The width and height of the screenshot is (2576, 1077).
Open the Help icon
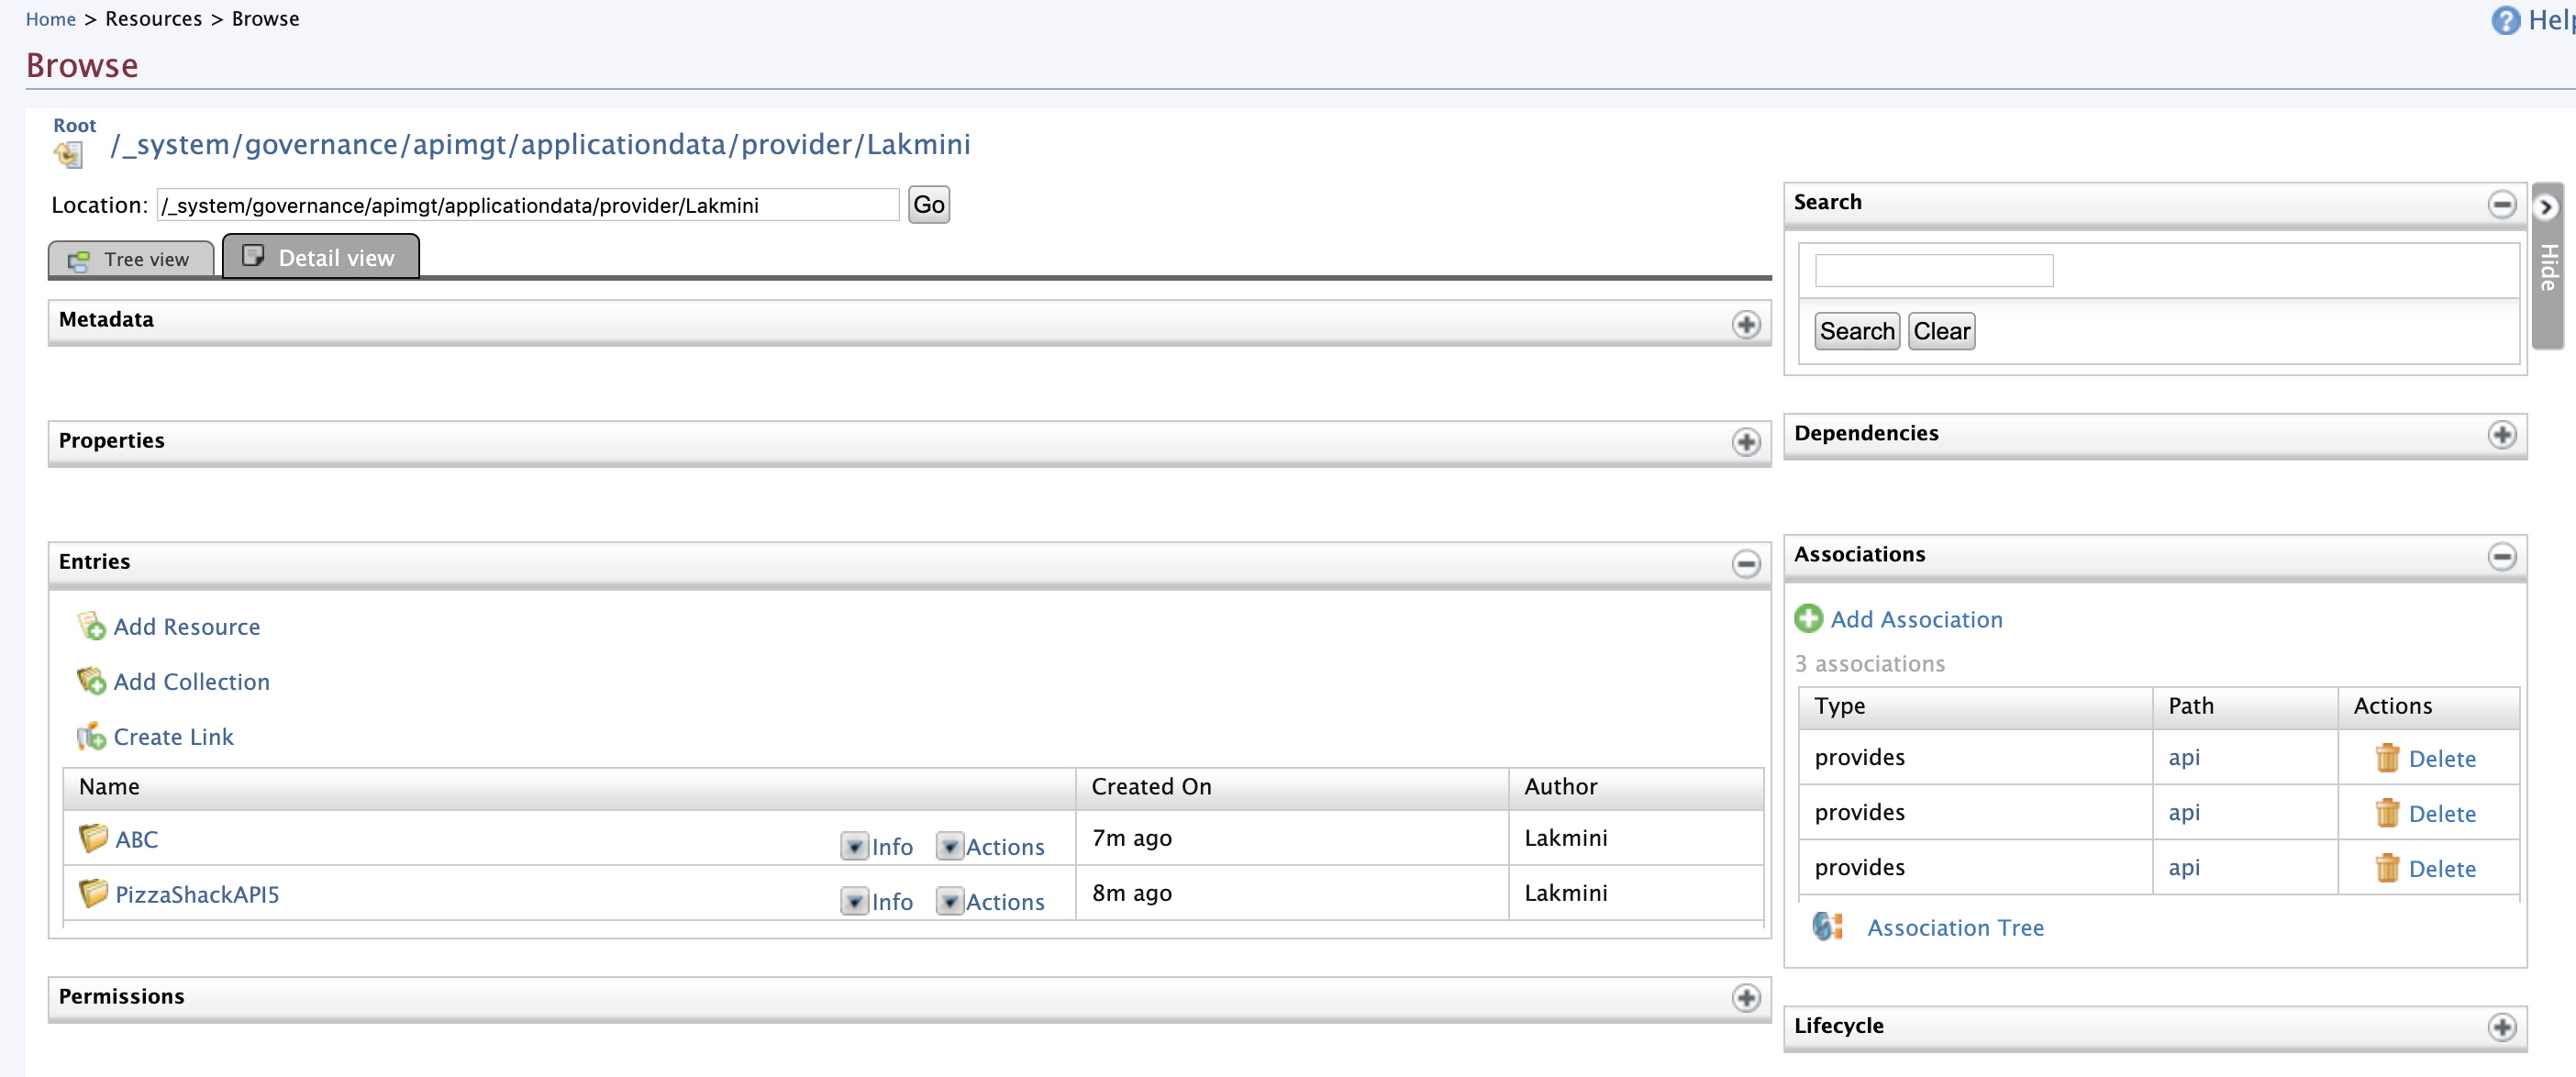point(2505,20)
